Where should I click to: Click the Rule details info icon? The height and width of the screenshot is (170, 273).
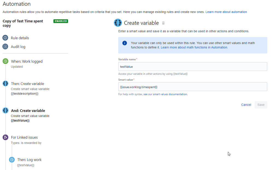[5, 38]
